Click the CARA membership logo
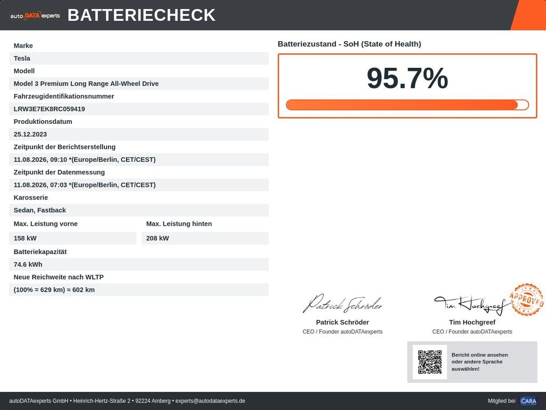 [528, 401]
